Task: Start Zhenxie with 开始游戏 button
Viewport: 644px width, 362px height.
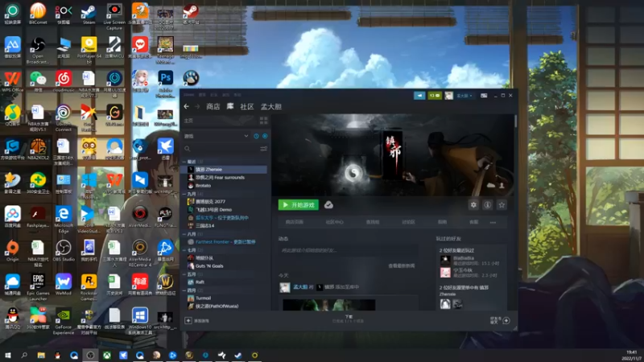Action: click(x=298, y=205)
